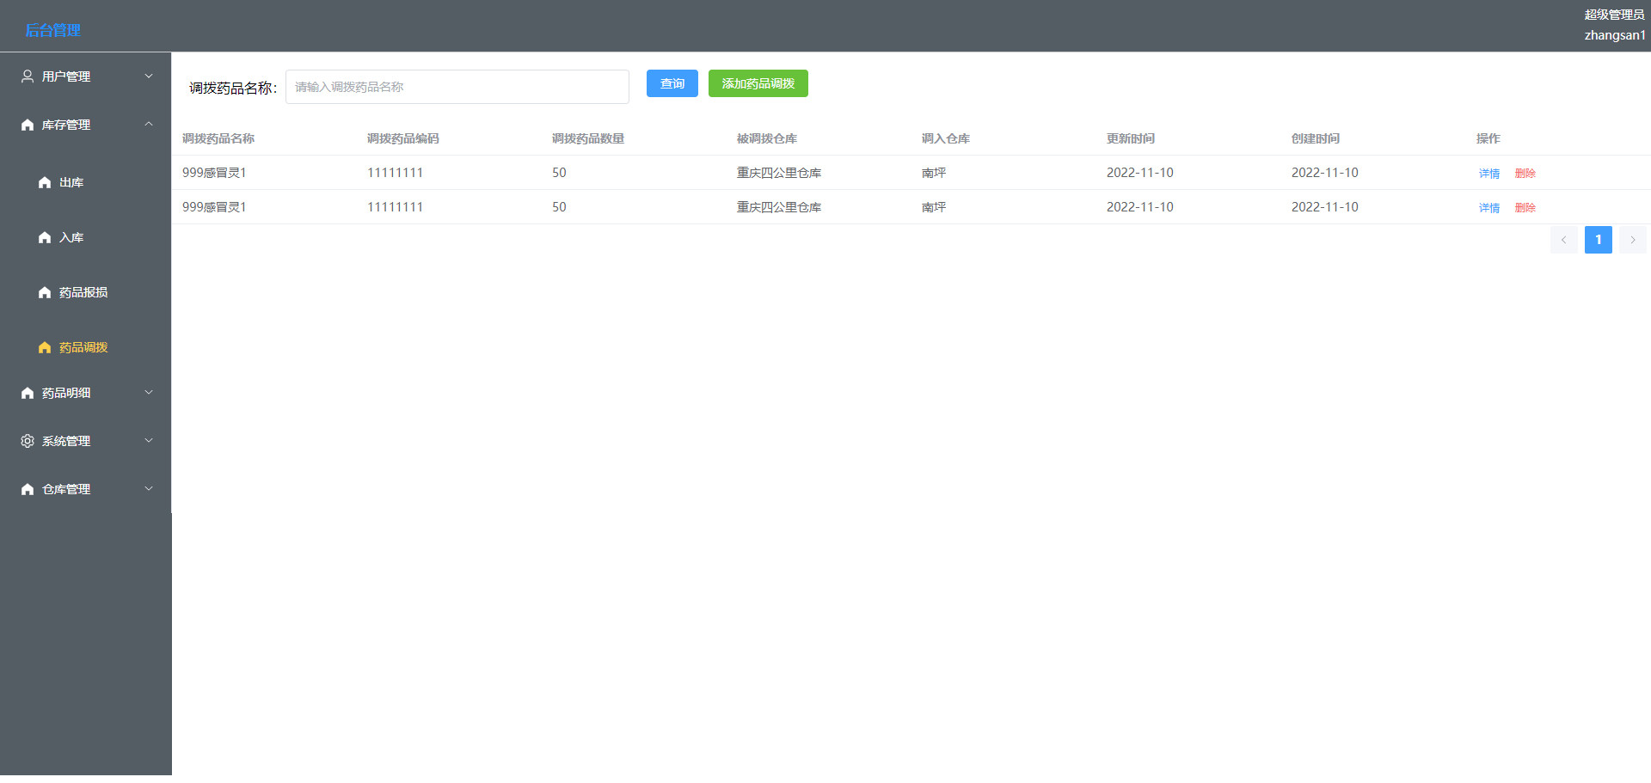Viewport: 1651px width, 783px height.
Task: Open the 用户管理 menu
Action: (x=86, y=76)
